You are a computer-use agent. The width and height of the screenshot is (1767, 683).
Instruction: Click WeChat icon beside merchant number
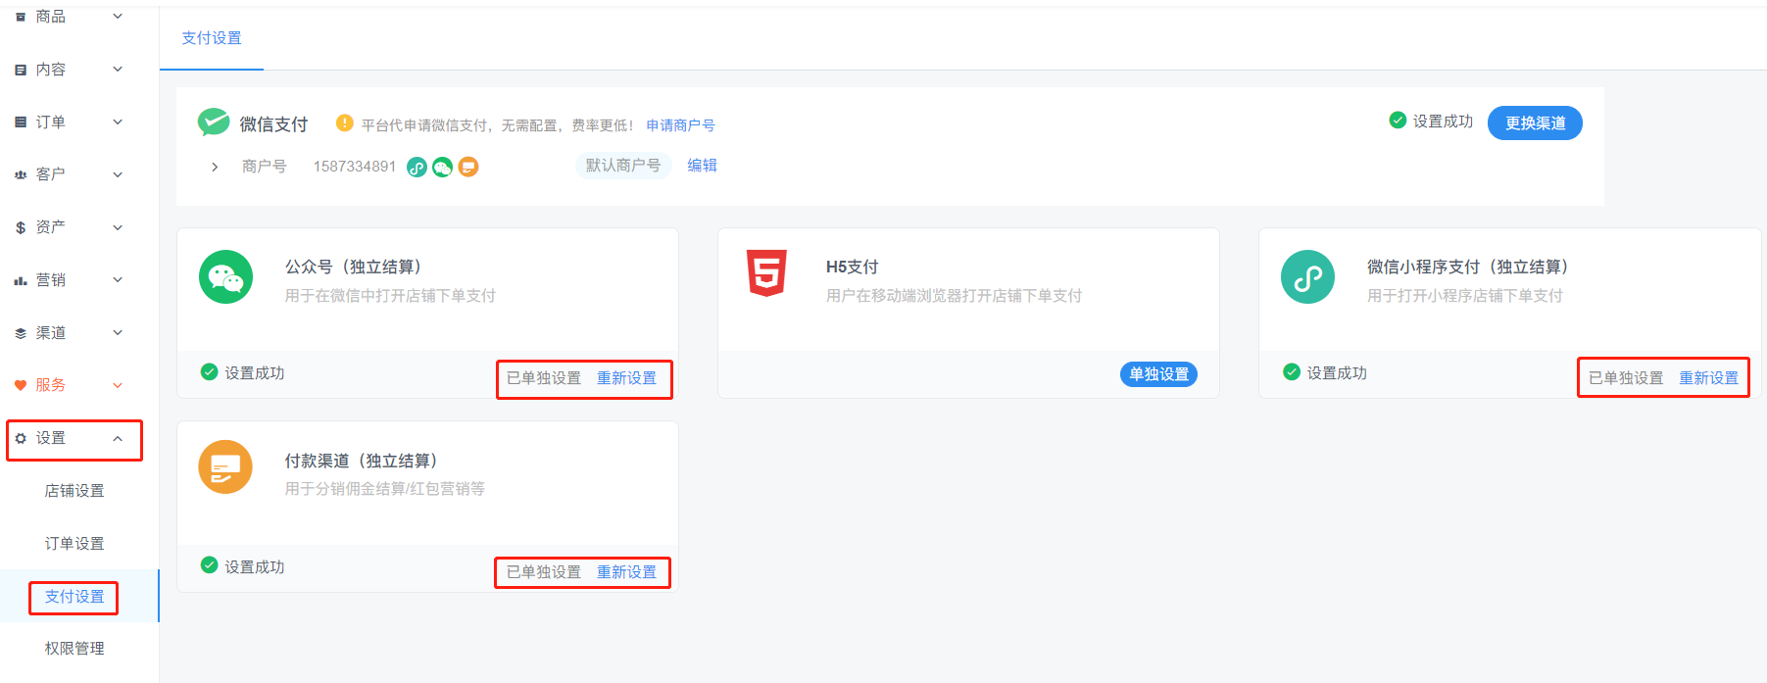(x=443, y=167)
